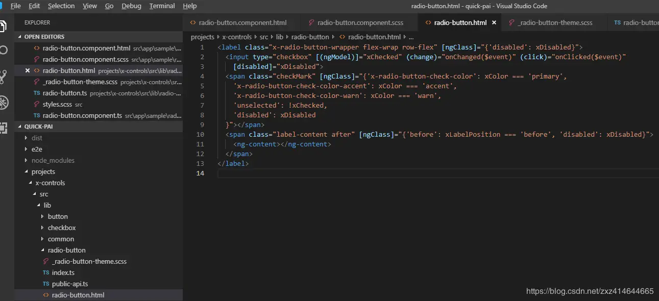Open the Edit menu
Image resolution: width=659 pixels, height=301 pixels.
tap(34, 6)
